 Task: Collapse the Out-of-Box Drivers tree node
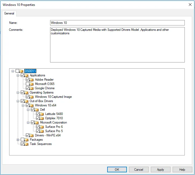point(18,101)
